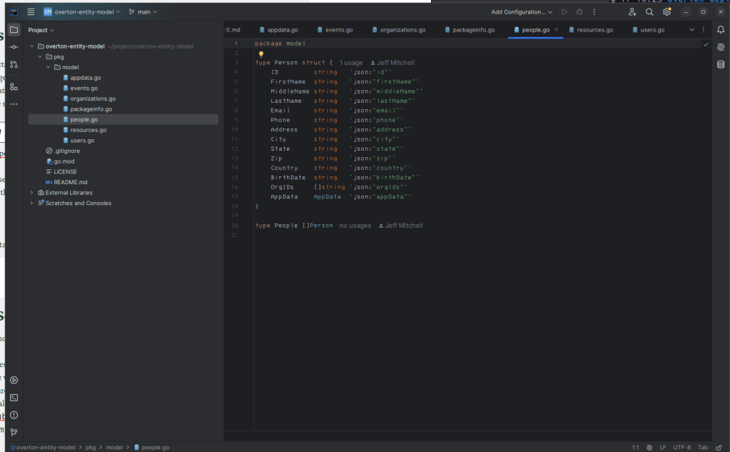Image resolution: width=730 pixels, height=452 pixels.
Task: Open the main branch dropdown
Action: coord(143,12)
